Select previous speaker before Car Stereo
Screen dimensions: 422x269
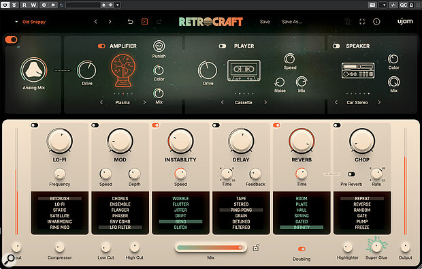point(336,102)
